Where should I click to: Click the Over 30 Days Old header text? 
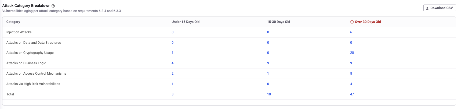pyautogui.click(x=368, y=22)
